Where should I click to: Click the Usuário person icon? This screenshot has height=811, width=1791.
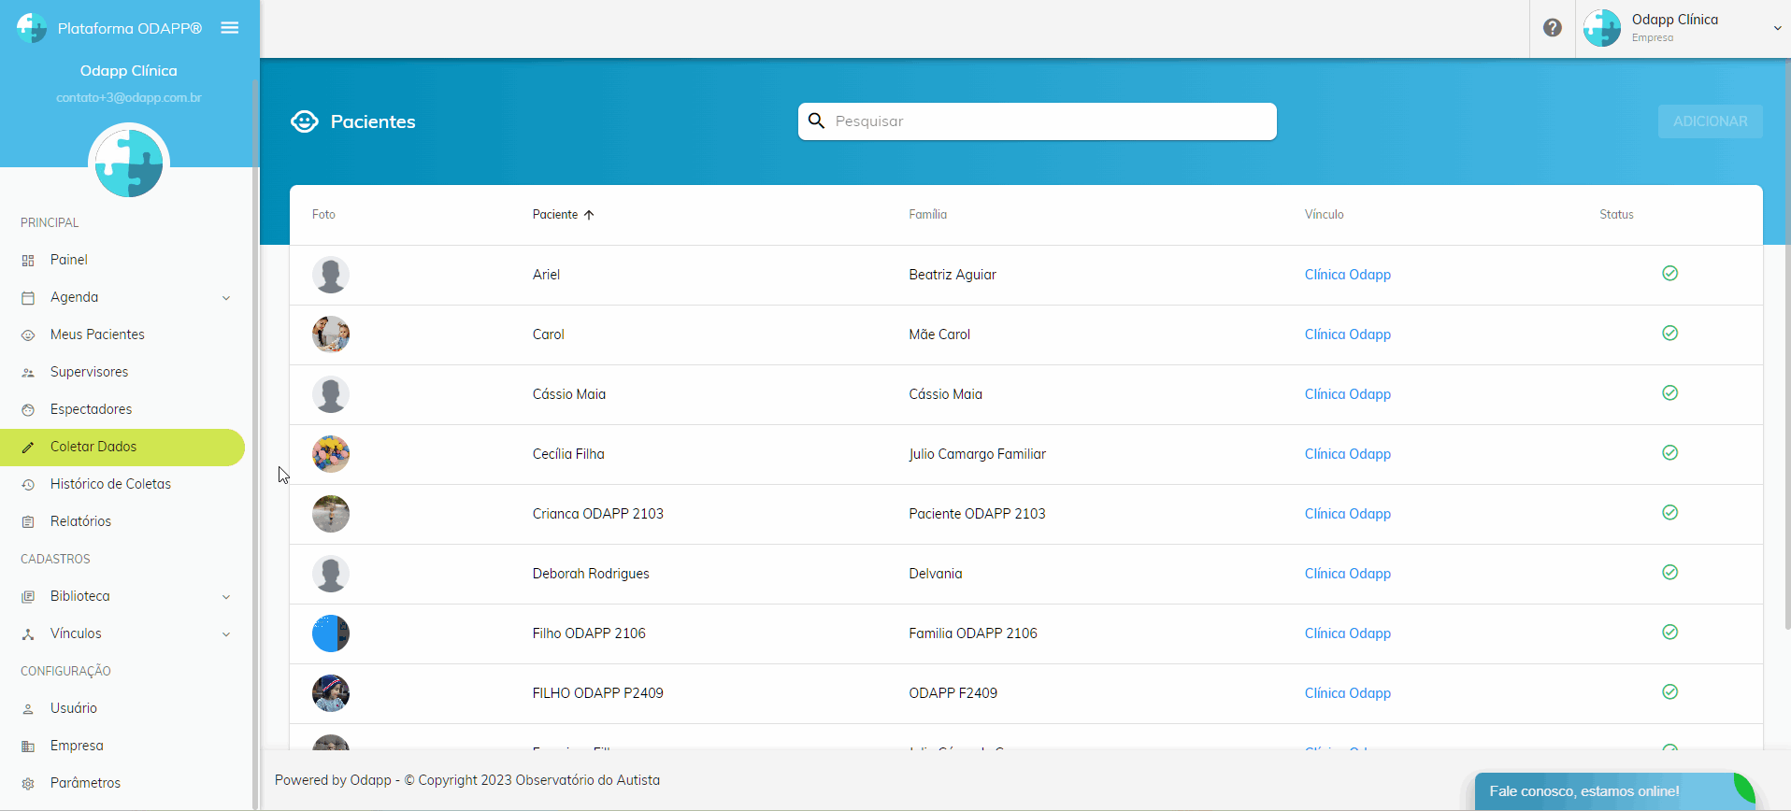[x=28, y=709]
